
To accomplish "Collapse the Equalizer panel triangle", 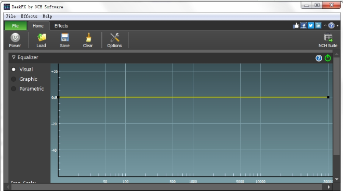I will pyautogui.click(x=14, y=57).
